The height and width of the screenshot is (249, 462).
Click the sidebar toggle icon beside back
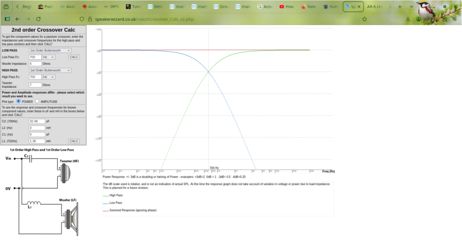(7, 19)
